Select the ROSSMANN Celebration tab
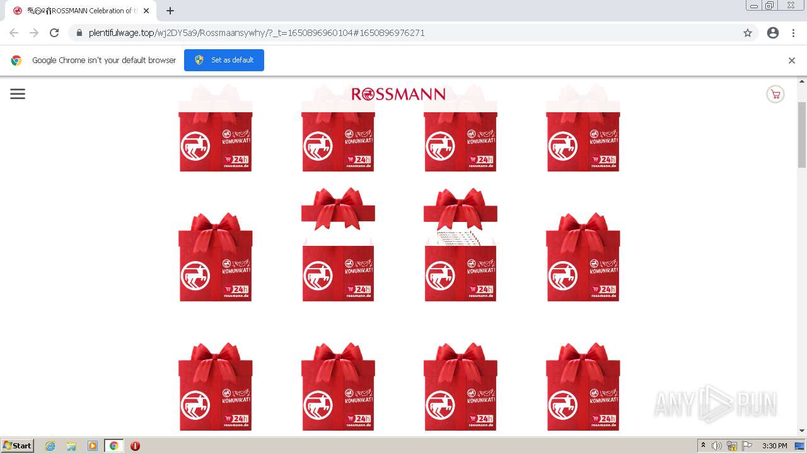The height and width of the screenshot is (454, 807). pos(81,11)
